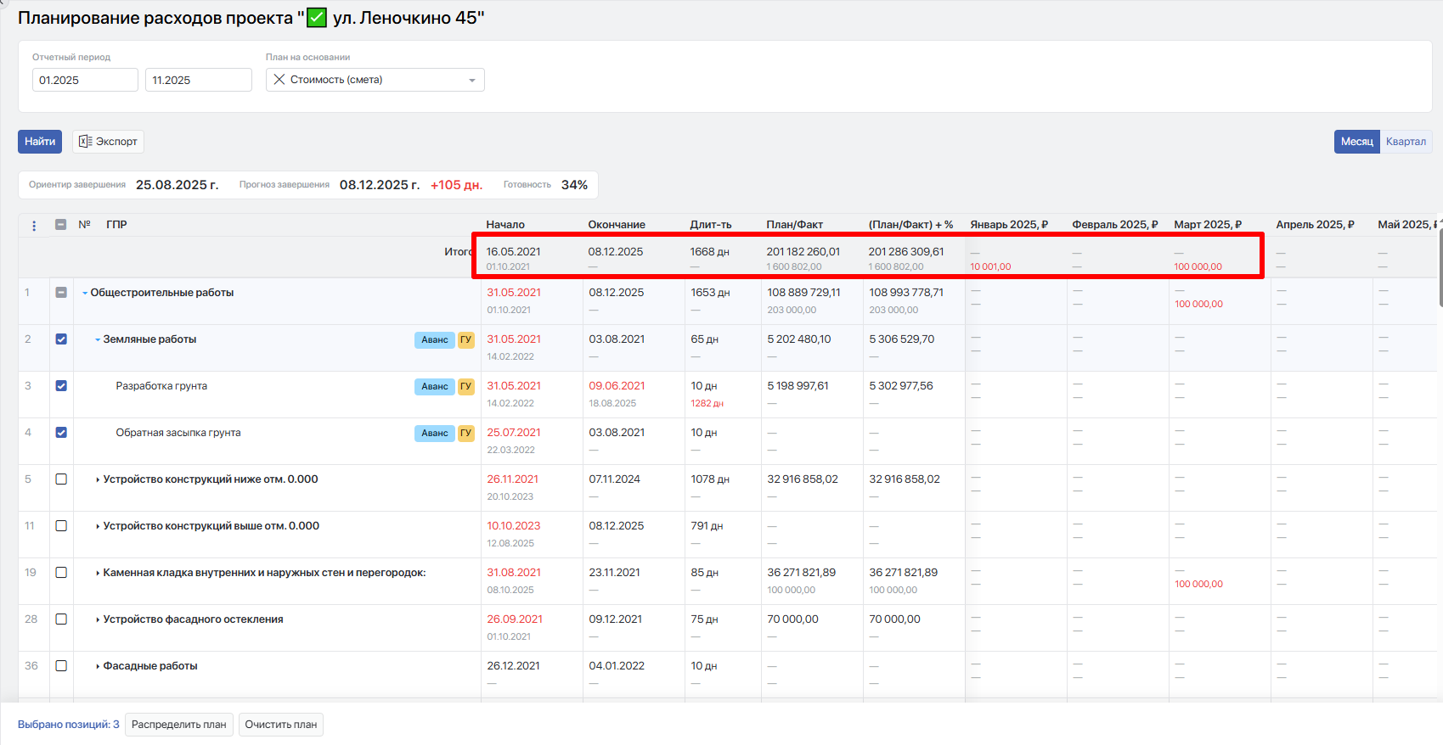
Task: Toggle the select-all checkbox in table header
Action: 61,225
